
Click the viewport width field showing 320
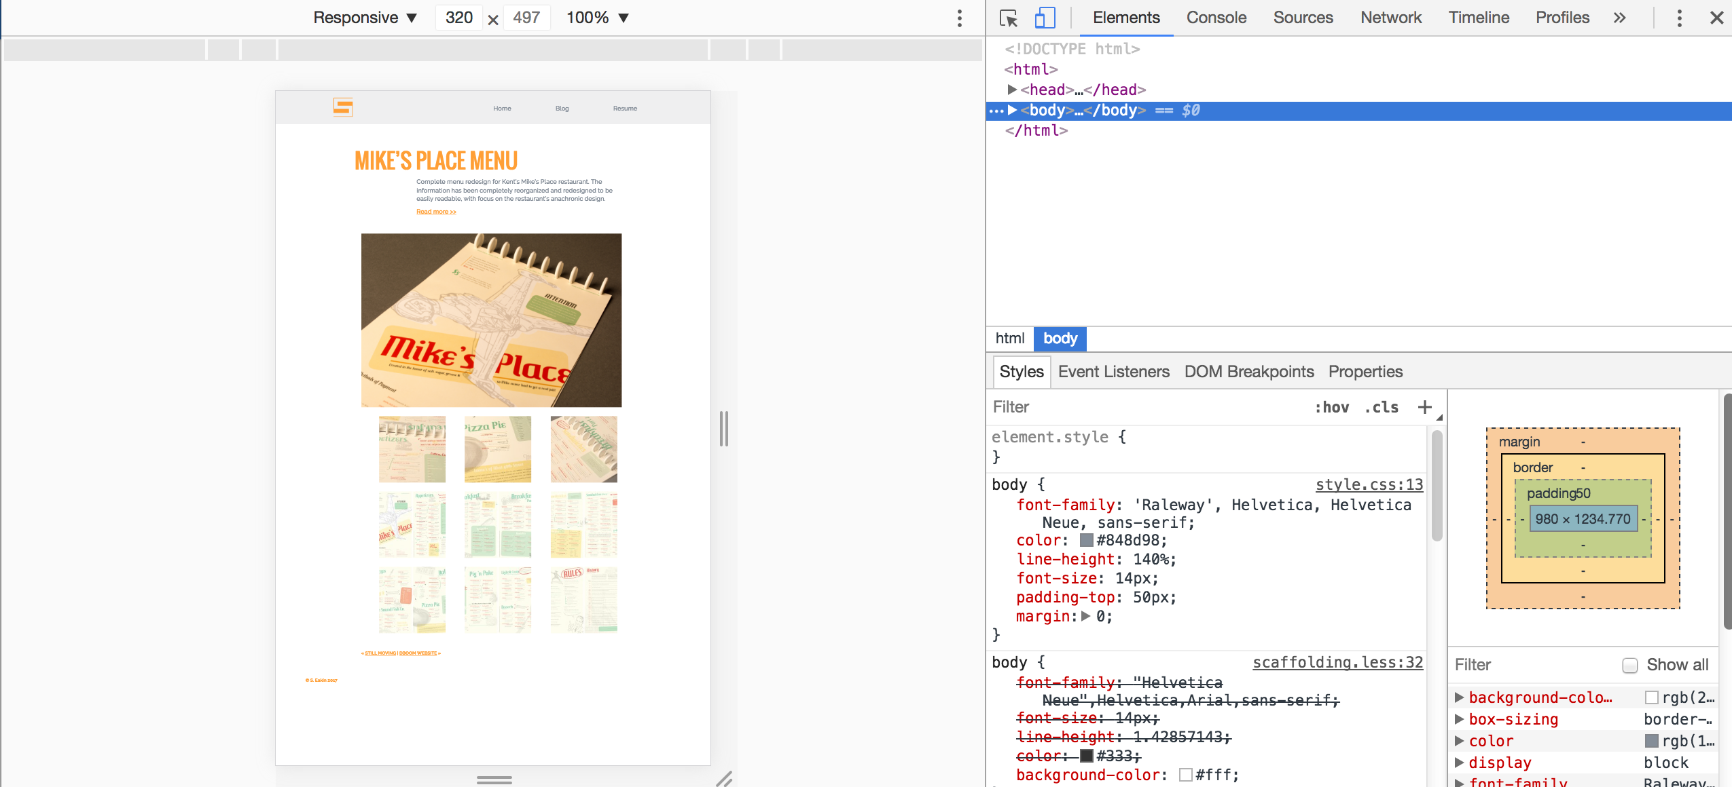click(x=459, y=18)
